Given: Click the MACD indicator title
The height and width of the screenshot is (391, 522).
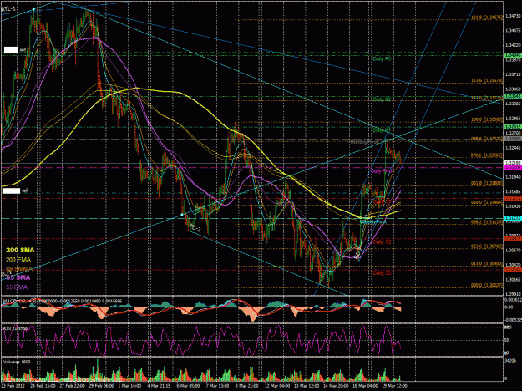Looking at the screenshot, I should tap(63, 301).
